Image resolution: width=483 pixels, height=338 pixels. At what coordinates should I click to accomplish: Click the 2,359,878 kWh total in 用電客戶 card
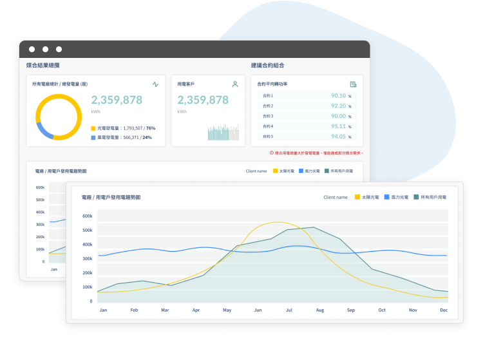coord(203,100)
